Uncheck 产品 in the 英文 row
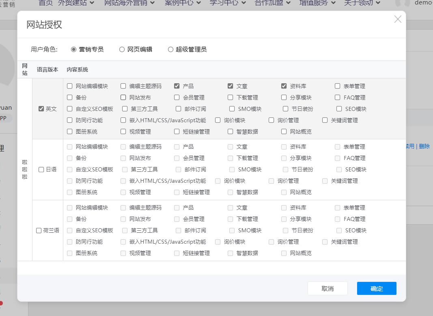 coord(177,86)
